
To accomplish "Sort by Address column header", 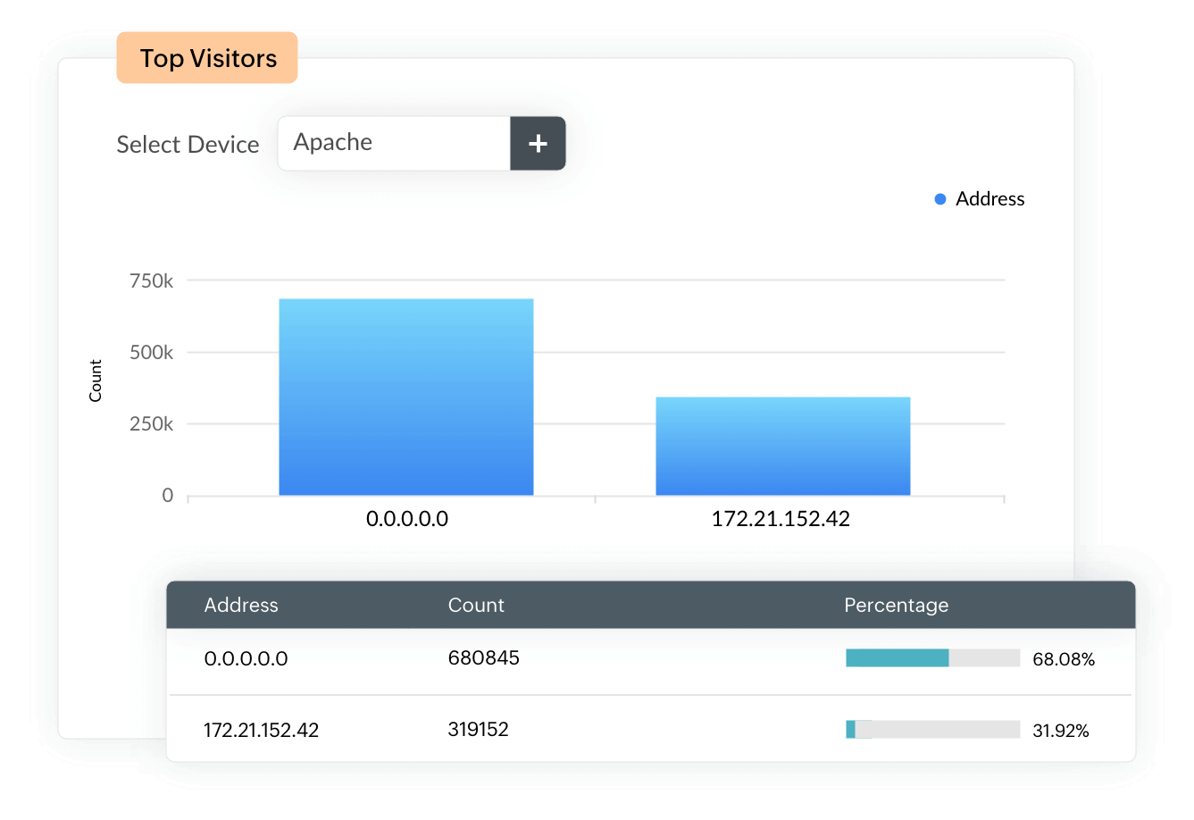I will 241,605.
